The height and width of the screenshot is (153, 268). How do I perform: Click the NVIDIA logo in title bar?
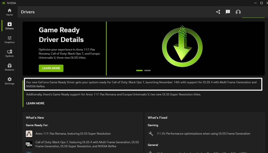click(x=3, y=3)
